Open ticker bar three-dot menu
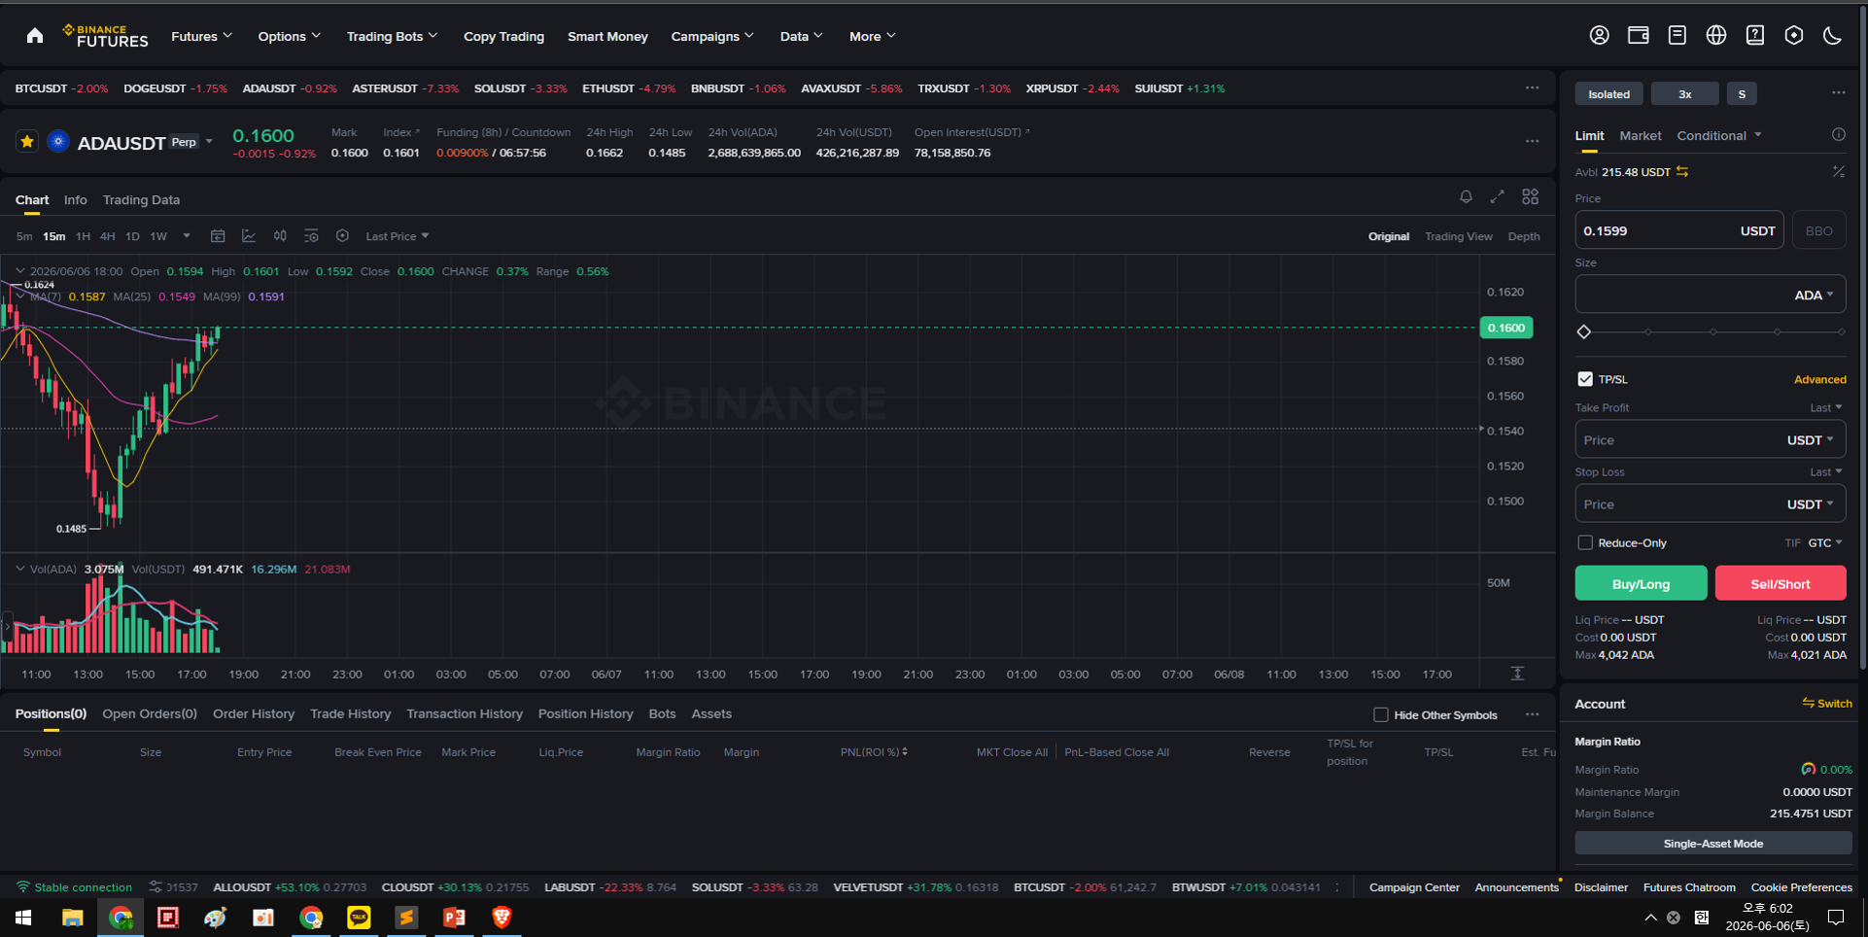Viewport: 1868px width, 937px height. click(x=1532, y=87)
